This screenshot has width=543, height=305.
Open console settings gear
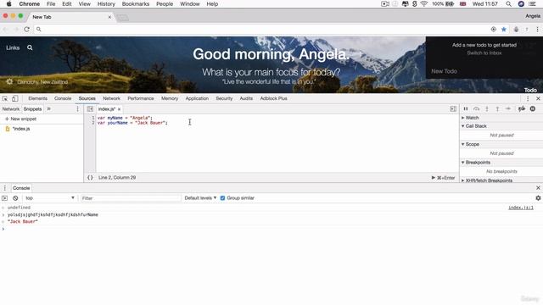(538, 198)
